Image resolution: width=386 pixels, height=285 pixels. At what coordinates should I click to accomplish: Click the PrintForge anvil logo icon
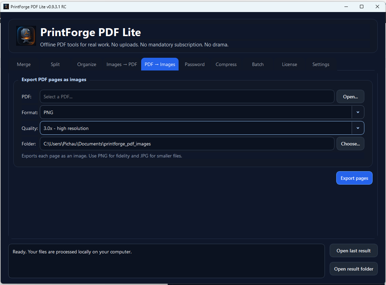(x=26, y=36)
